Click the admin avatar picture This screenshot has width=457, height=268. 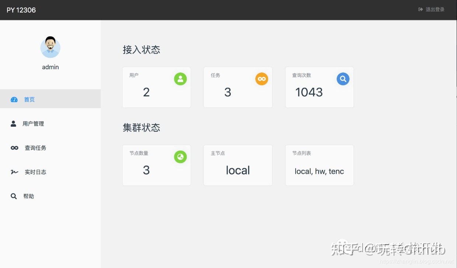[50, 47]
